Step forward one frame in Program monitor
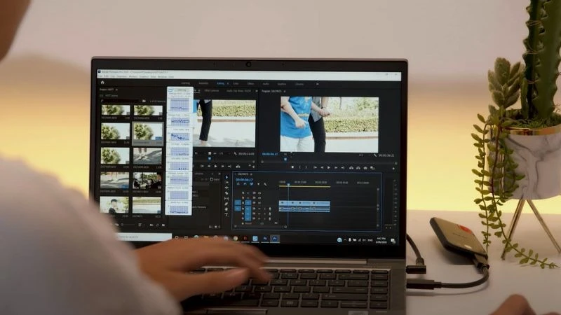This screenshot has width=561, height=315. [336, 167]
